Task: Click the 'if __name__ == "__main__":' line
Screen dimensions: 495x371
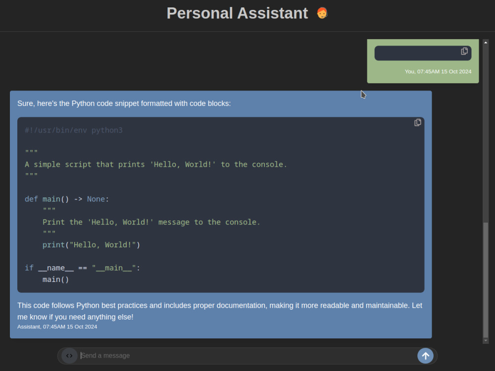Action: point(82,268)
